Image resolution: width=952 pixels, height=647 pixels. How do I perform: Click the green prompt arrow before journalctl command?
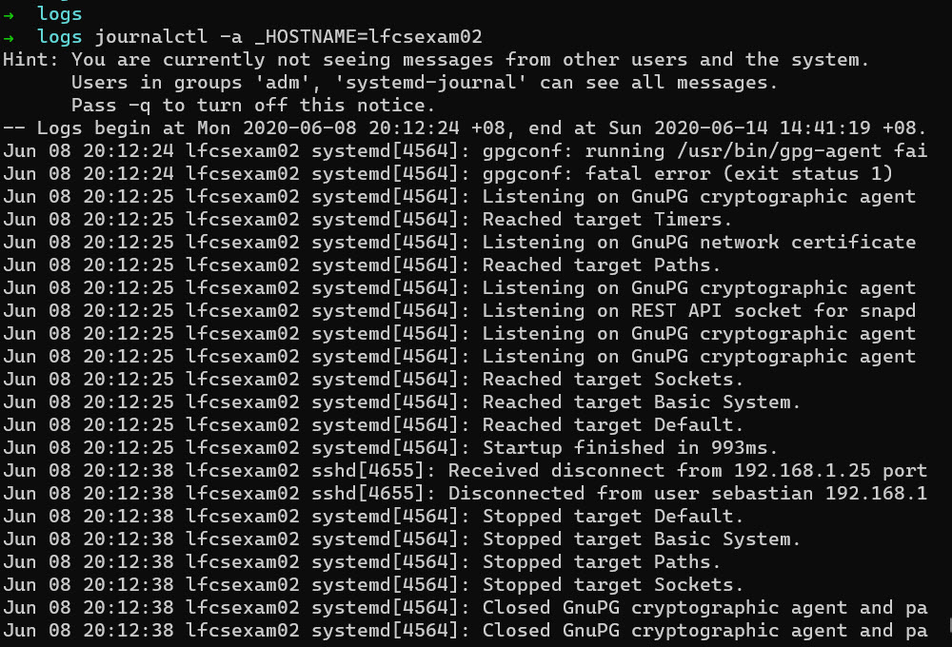click(x=9, y=37)
